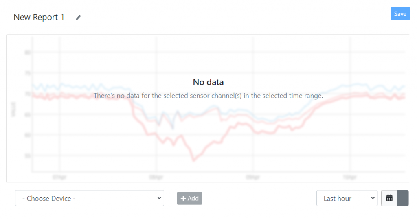Toggle the gray button beside the calendar
The width and height of the screenshot is (417, 219).
(403, 198)
